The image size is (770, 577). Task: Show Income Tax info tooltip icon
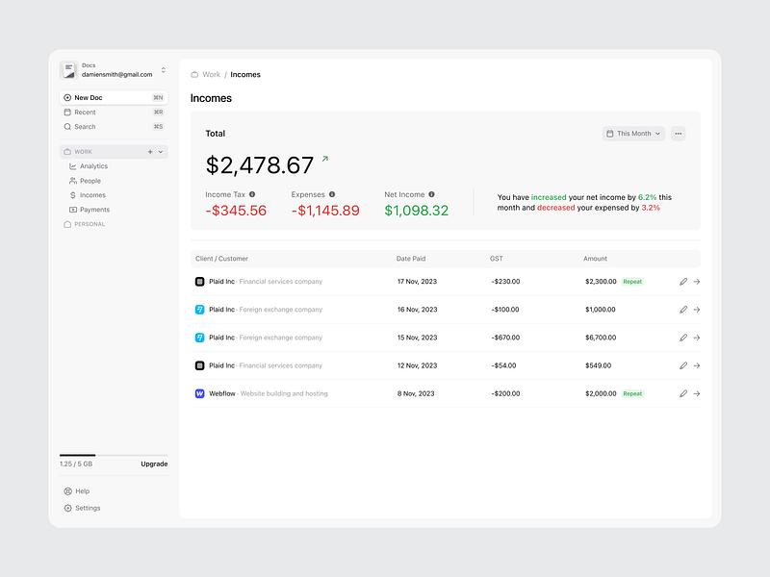pos(252,194)
